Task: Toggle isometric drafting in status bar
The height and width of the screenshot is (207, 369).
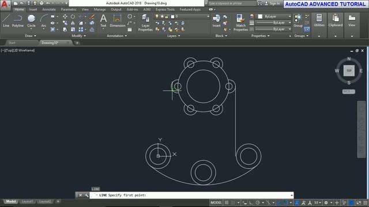Action: tap(268, 202)
